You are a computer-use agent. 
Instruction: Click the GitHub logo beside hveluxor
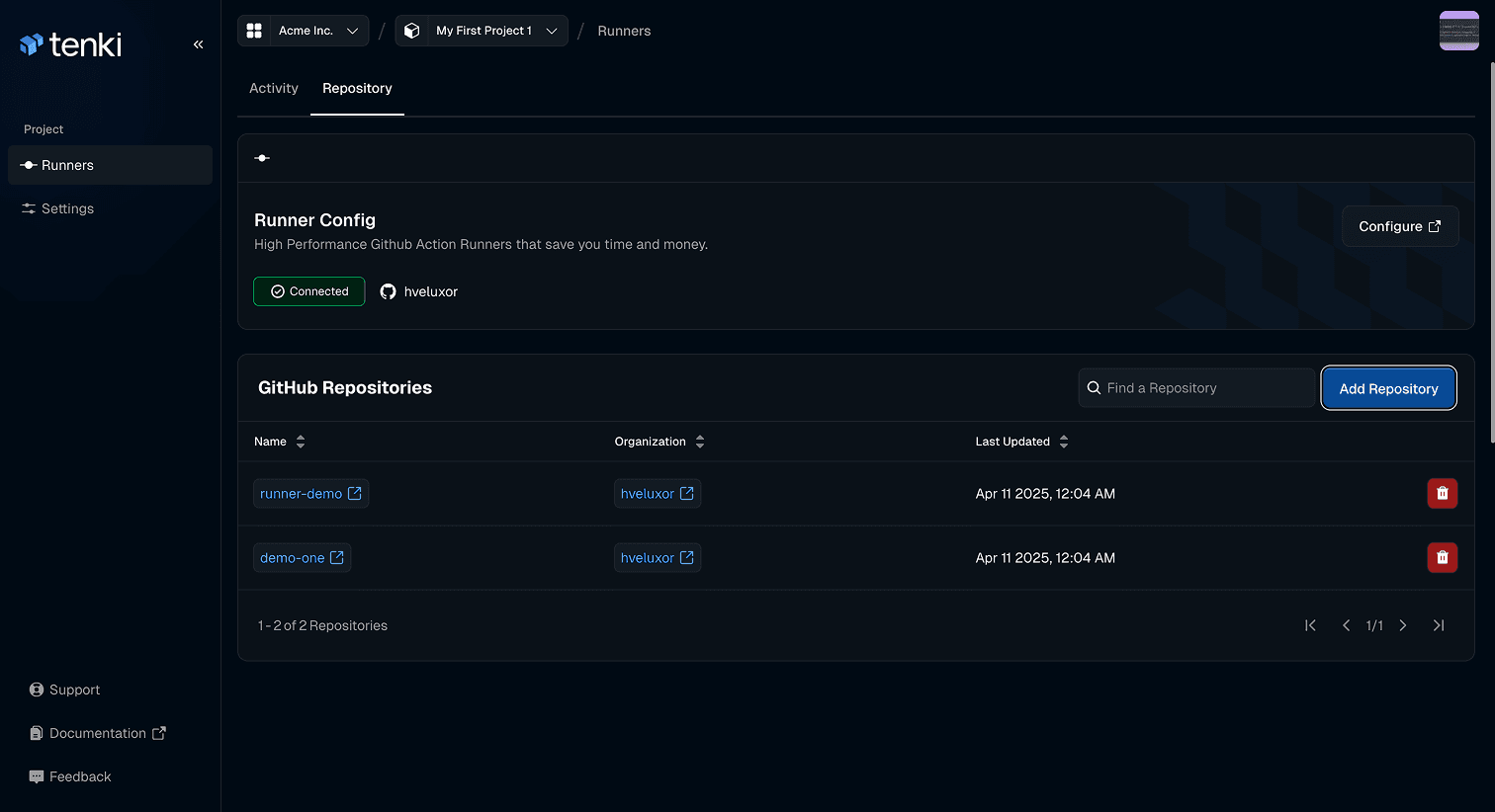(389, 291)
